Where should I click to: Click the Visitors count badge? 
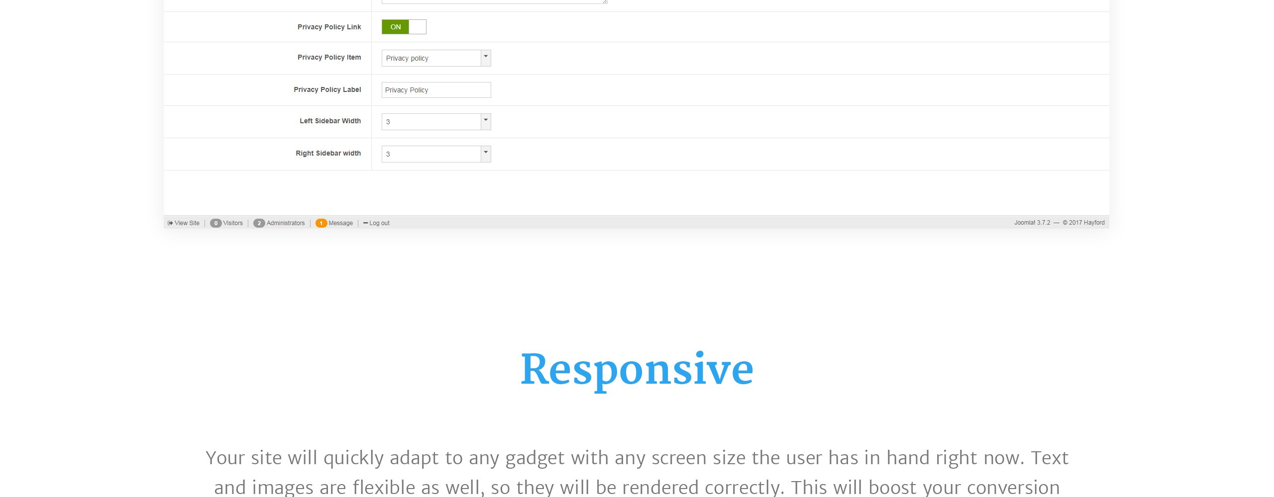click(x=215, y=223)
